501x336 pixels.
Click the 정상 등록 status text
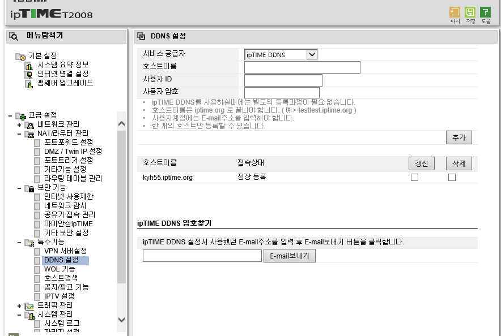[x=252, y=176]
